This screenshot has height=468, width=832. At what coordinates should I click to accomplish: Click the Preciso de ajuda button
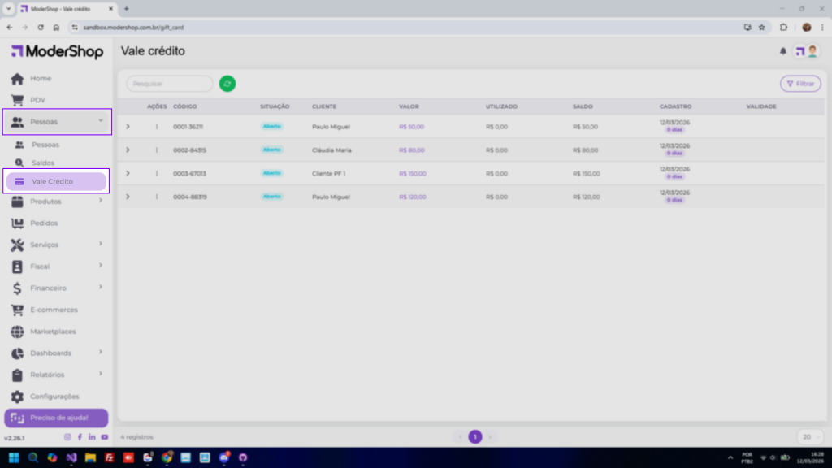pyautogui.click(x=56, y=418)
